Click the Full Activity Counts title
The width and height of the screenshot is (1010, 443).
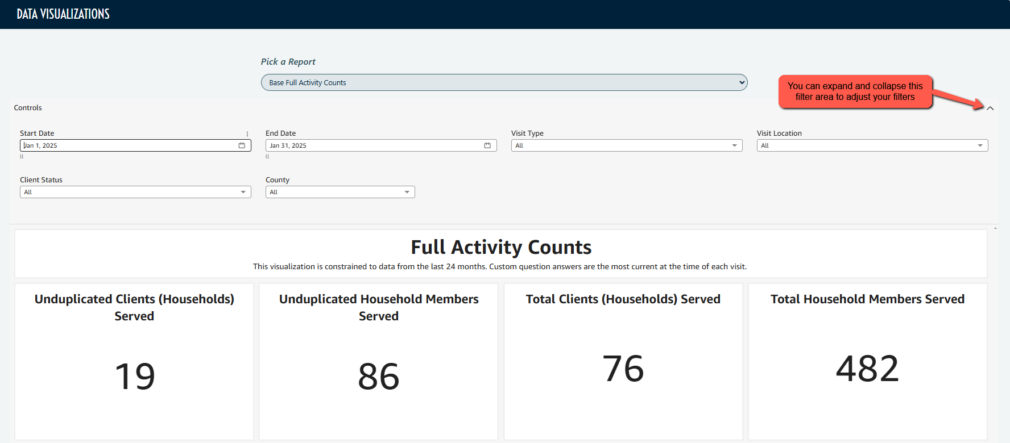click(x=501, y=247)
